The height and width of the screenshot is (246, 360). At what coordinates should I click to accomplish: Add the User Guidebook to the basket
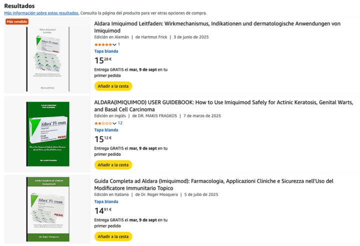(x=113, y=164)
